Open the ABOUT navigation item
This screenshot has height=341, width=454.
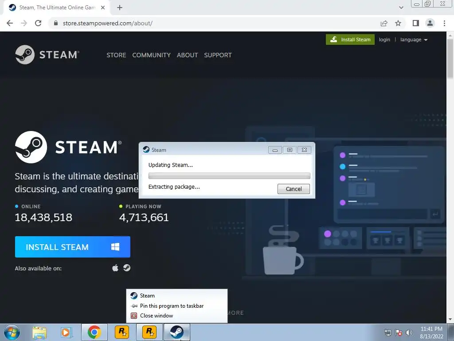188,55
